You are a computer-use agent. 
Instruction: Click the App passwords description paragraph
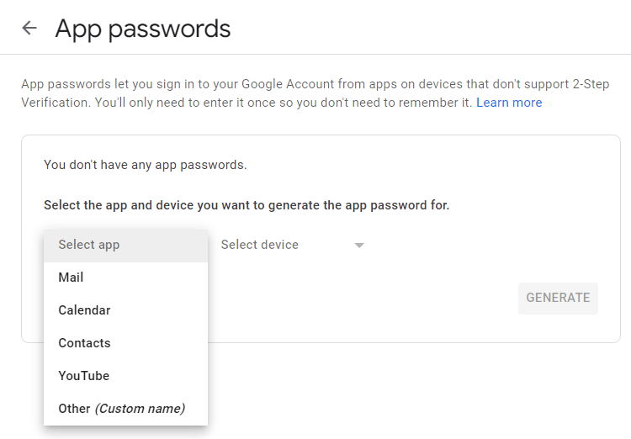(x=315, y=93)
